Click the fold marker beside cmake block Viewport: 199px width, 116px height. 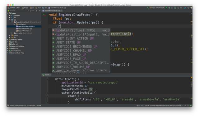(x=48, y=96)
